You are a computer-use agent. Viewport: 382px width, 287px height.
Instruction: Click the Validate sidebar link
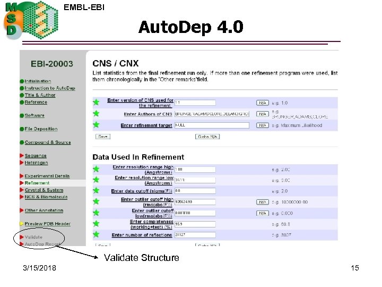click(x=33, y=237)
